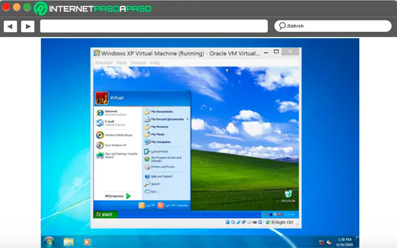Click the red alert shield in XP tray
397x248 pixels.
[x=280, y=214]
